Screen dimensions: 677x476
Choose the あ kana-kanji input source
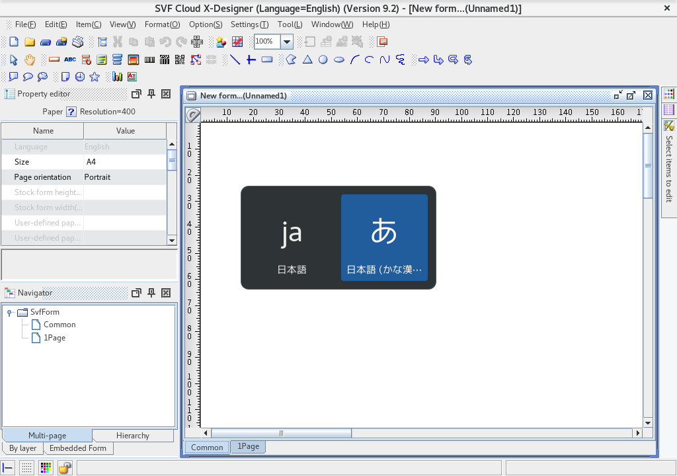coord(384,237)
